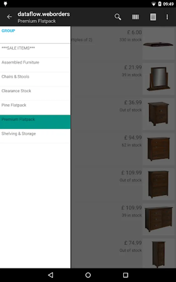Open the Shelving & Storage group
The height and width of the screenshot is (282, 176).
[35, 136]
